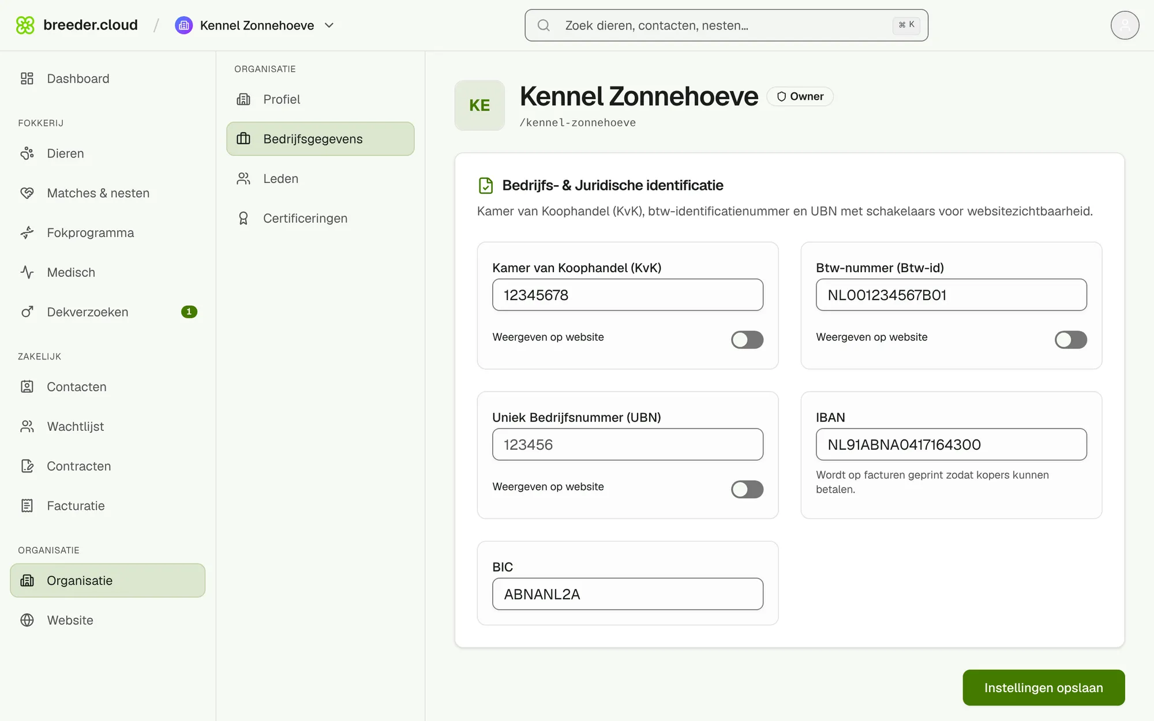The width and height of the screenshot is (1154, 721).
Task: Switch to the Profiel section
Action: pos(320,99)
